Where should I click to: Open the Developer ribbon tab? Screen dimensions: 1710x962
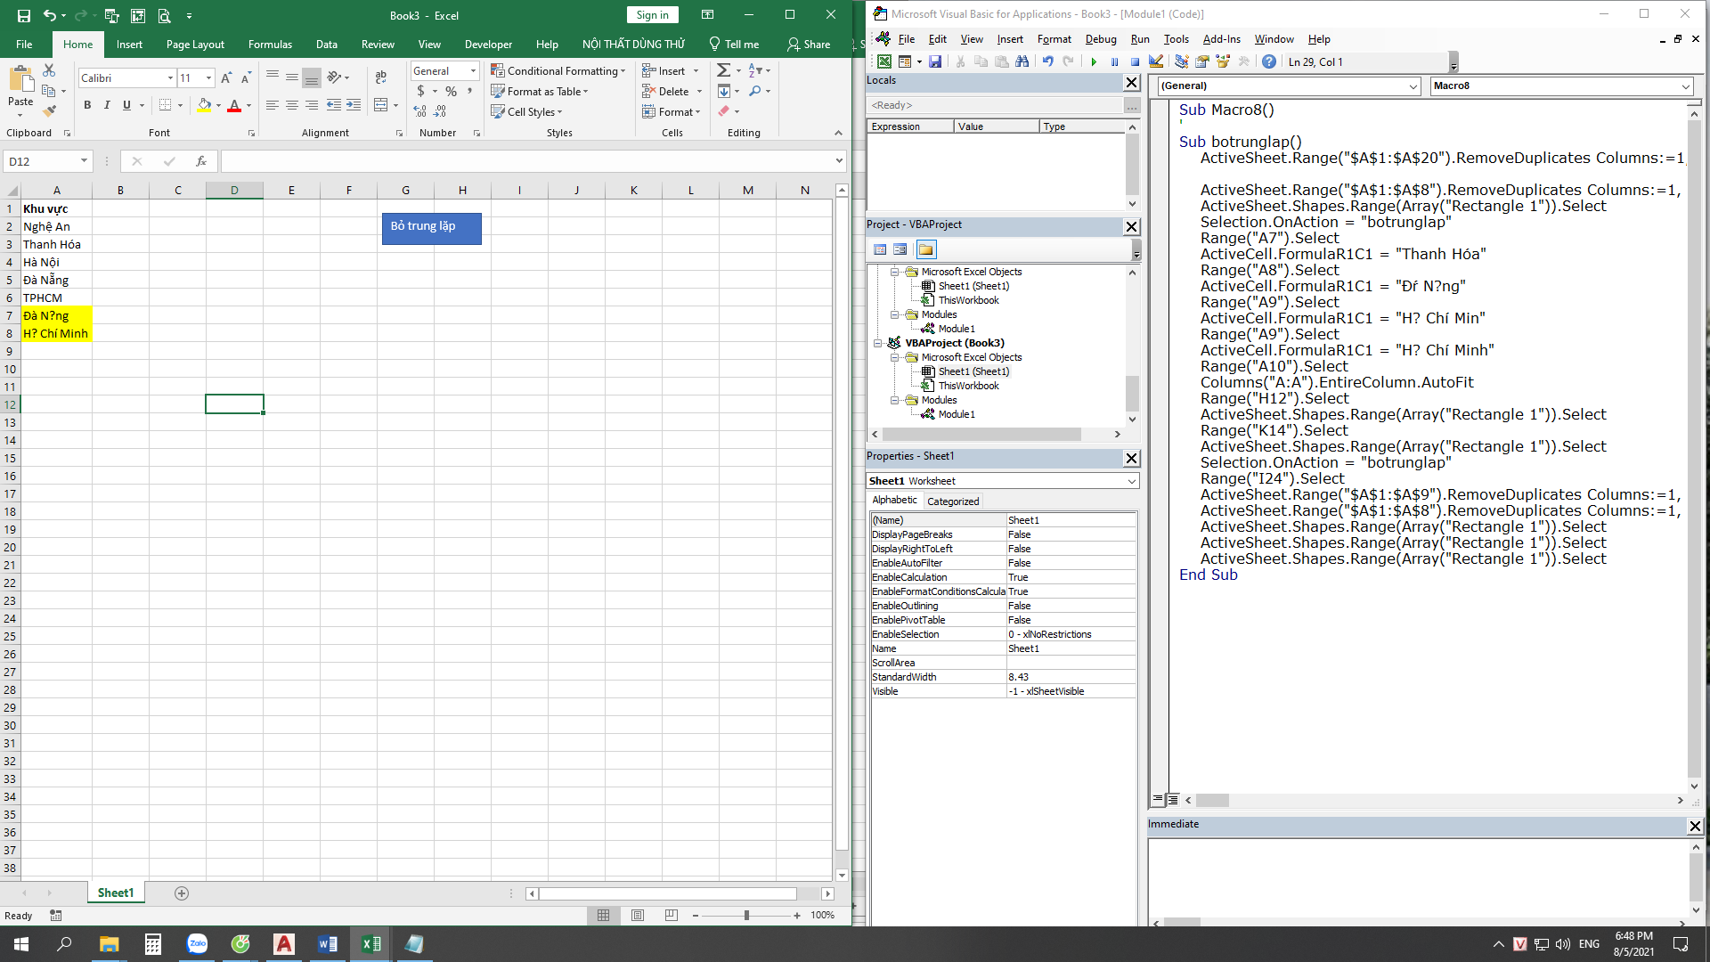488,45
